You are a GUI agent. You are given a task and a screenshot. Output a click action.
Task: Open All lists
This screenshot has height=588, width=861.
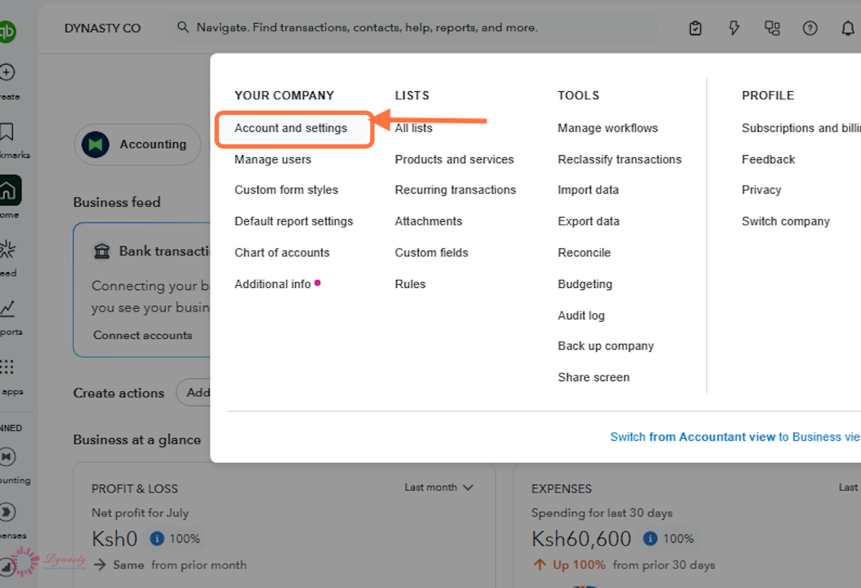tap(413, 128)
